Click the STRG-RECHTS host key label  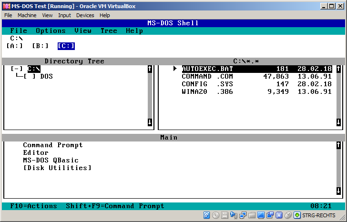pyautogui.click(x=319, y=215)
